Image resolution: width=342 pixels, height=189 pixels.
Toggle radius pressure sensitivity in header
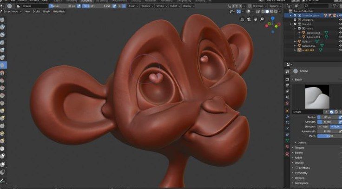click(x=79, y=6)
